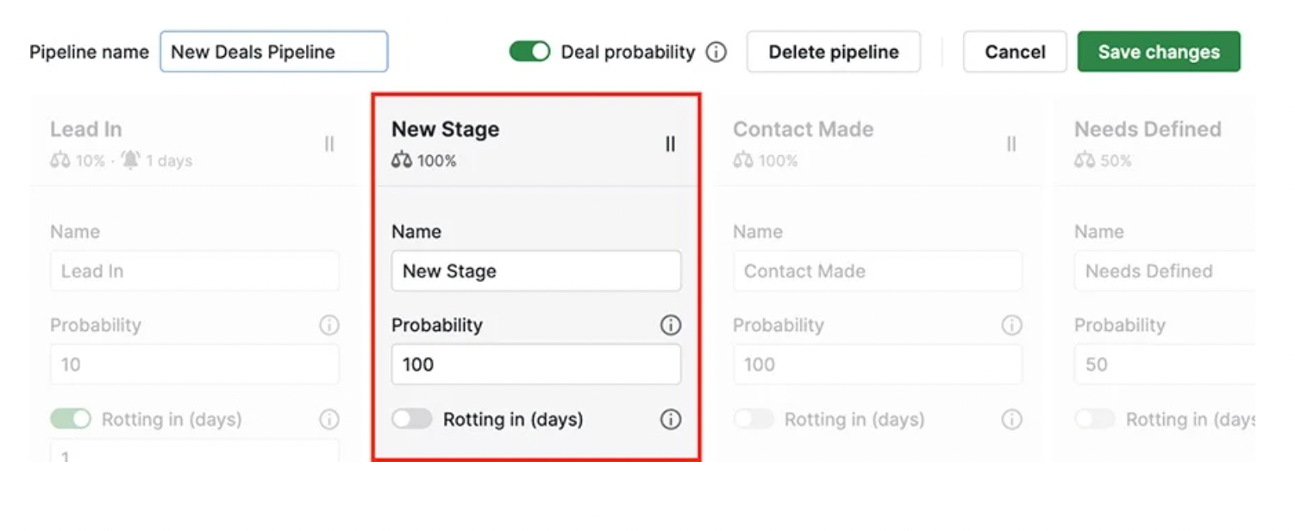This screenshot has height=531, width=1295.
Task: Click the Needs Defined Name field
Action: click(x=1164, y=271)
